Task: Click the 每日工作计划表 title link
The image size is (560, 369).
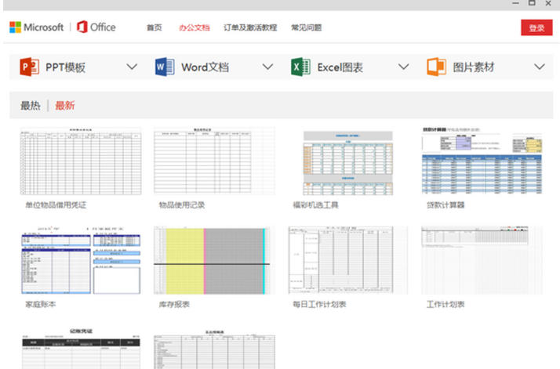Action: (x=318, y=305)
